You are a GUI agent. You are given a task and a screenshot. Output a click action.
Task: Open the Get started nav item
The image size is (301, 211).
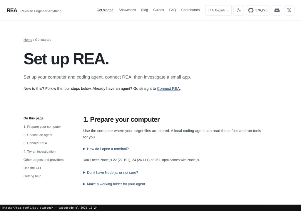pyautogui.click(x=105, y=10)
